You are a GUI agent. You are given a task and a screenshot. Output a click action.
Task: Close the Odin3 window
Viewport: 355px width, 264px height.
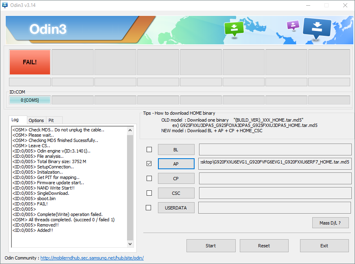coord(345,5)
